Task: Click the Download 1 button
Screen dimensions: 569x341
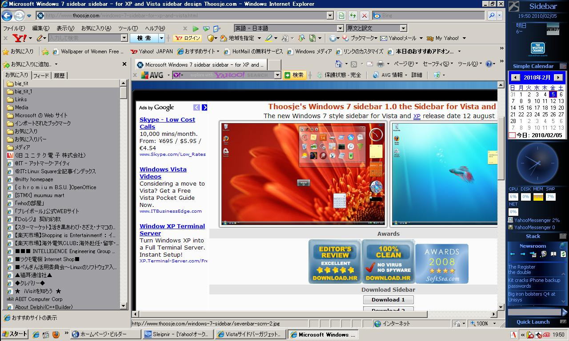Action: pyautogui.click(x=388, y=300)
